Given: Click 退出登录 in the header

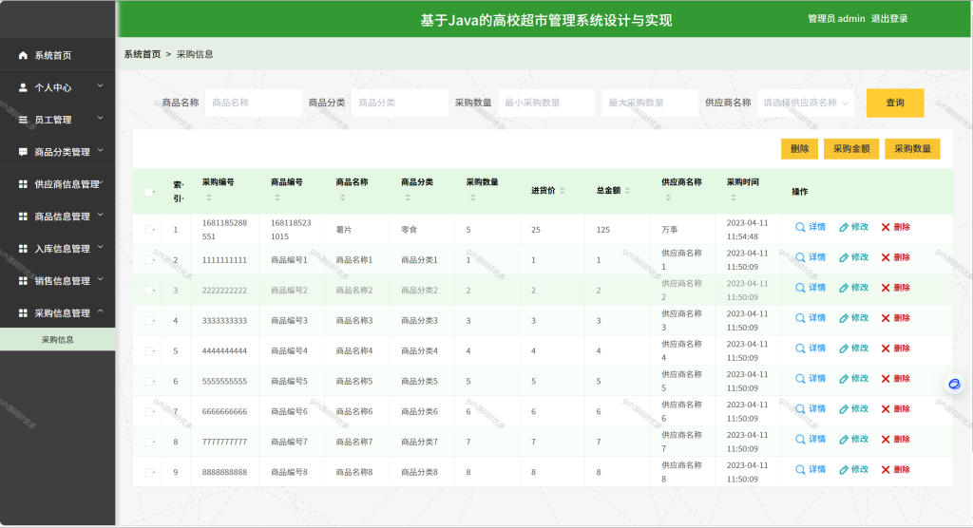Looking at the screenshot, I should pyautogui.click(x=889, y=19).
